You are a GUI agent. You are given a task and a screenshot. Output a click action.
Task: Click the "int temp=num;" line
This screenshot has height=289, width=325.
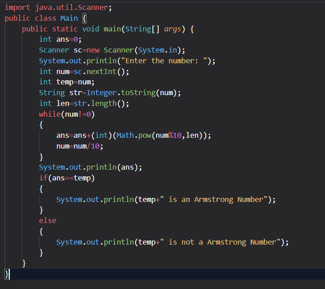point(67,82)
